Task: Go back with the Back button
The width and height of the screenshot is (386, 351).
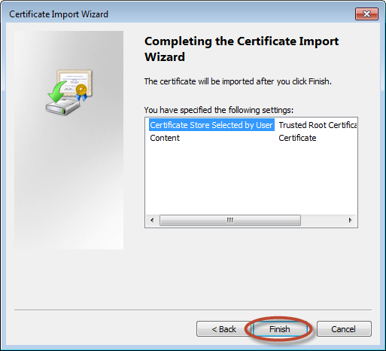Action: [x=223, y=329]
